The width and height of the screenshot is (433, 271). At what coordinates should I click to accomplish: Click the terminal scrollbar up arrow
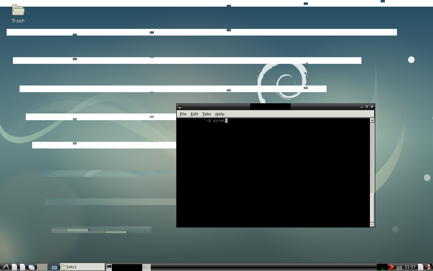tap(372, 120)
